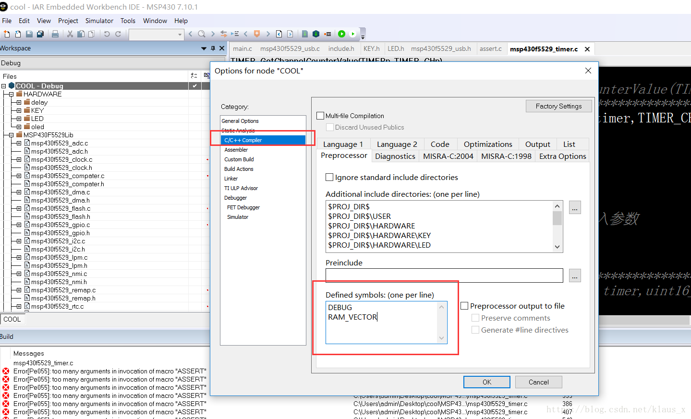The height and width of the screenshot is (419, 691).
Task: Click the Preserve comments checkbox
Action: tap(475, 318)
